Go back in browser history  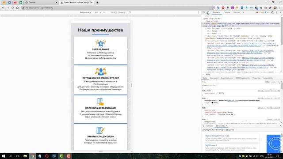tap(3, 8)
